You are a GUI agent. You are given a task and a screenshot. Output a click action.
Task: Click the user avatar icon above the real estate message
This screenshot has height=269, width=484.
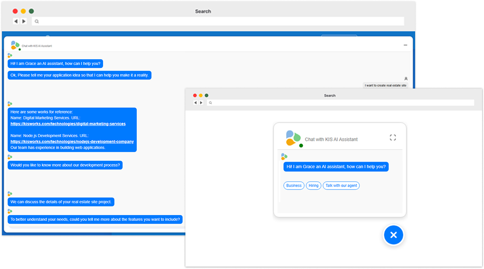tap(406, 78)
